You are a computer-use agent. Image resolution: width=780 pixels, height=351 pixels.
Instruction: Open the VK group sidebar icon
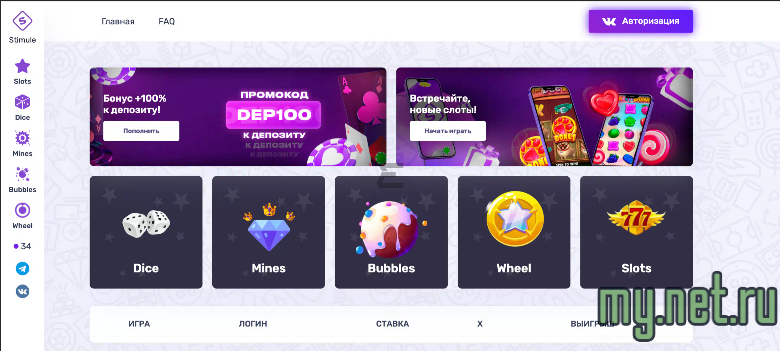point(22,292)
